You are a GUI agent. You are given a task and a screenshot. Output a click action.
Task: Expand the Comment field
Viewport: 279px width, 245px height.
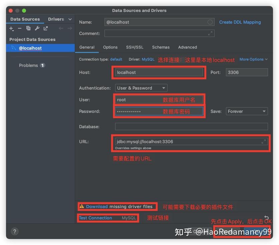210,33
